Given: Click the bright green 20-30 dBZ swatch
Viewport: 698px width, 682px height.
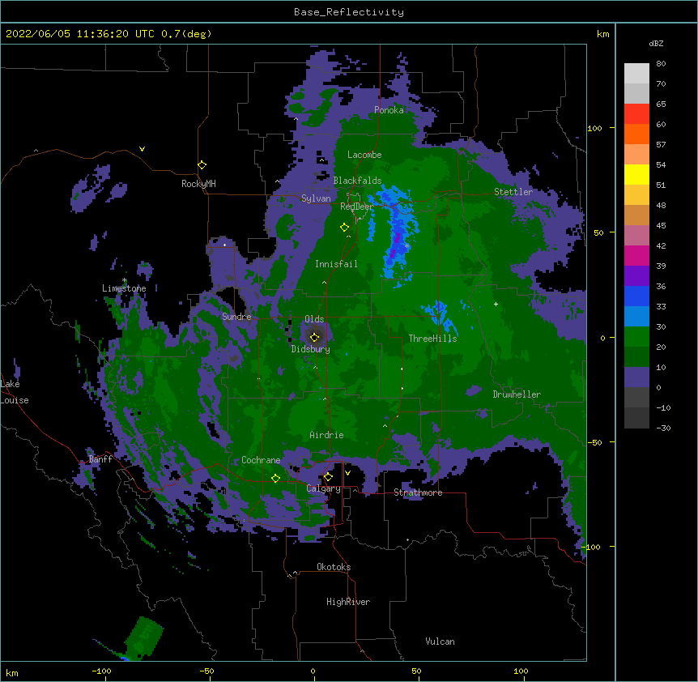Looking at the screenshot, I should click(636, 337).
